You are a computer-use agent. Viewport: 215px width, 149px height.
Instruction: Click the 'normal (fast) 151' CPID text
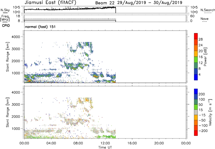pos(40,27)
